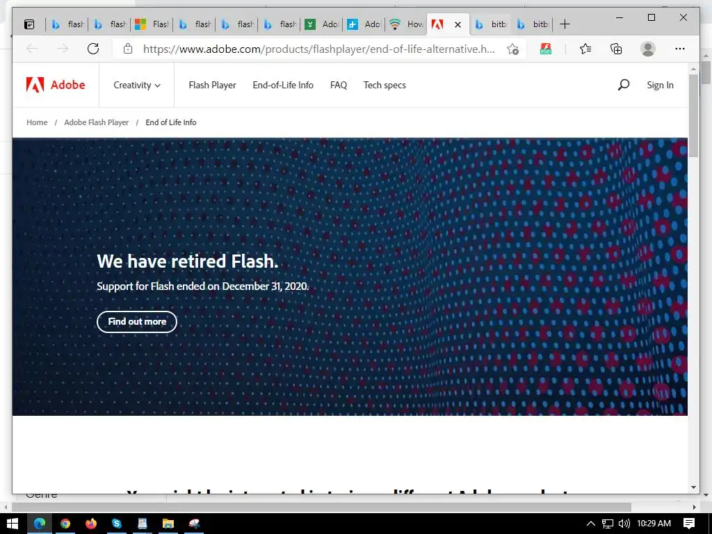The width and height of the screenshot is (712, 534).
Task: Open File Explorer from taskbar
Action: 168,524
